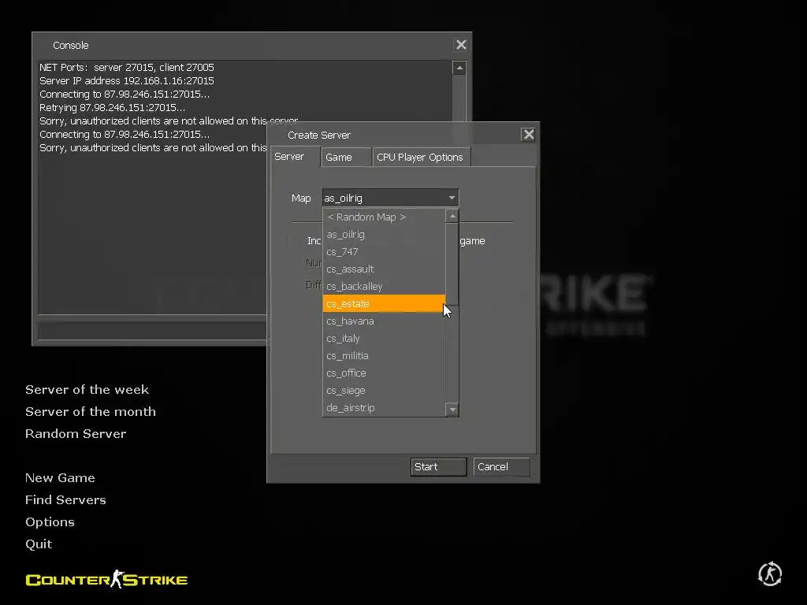
Task: Click the map list scrollbar thumb
Action: [x=452, y=265]
